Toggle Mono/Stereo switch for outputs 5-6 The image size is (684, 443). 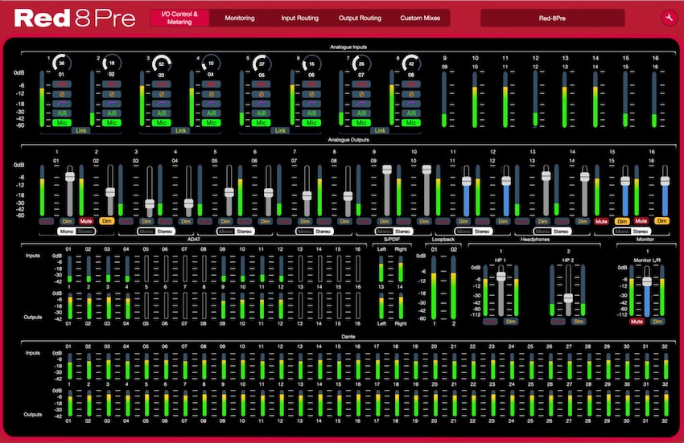pyautogui.click(x=236, y=231)
